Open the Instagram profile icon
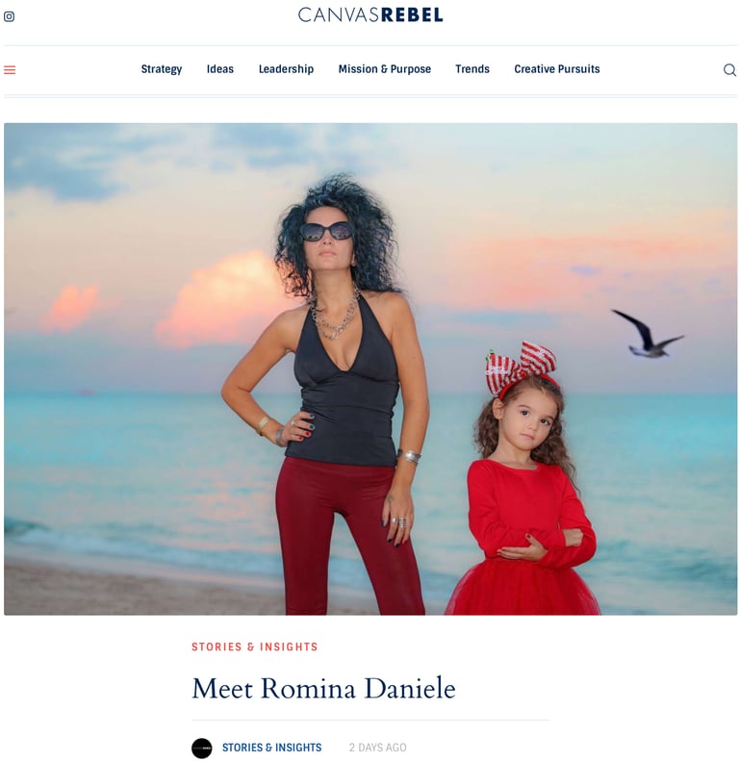 pyautogui.click(x=9, y=16)
